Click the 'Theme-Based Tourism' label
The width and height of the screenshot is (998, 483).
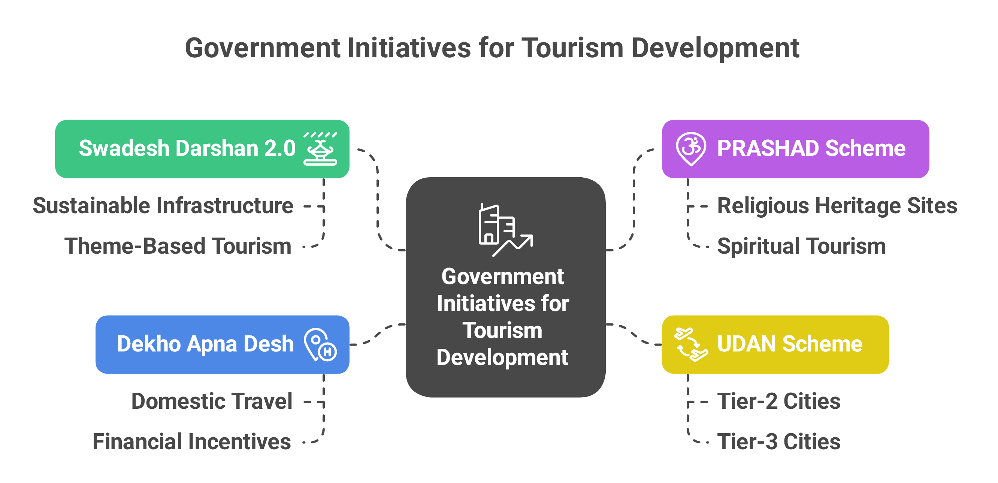(x=178, y=246)
